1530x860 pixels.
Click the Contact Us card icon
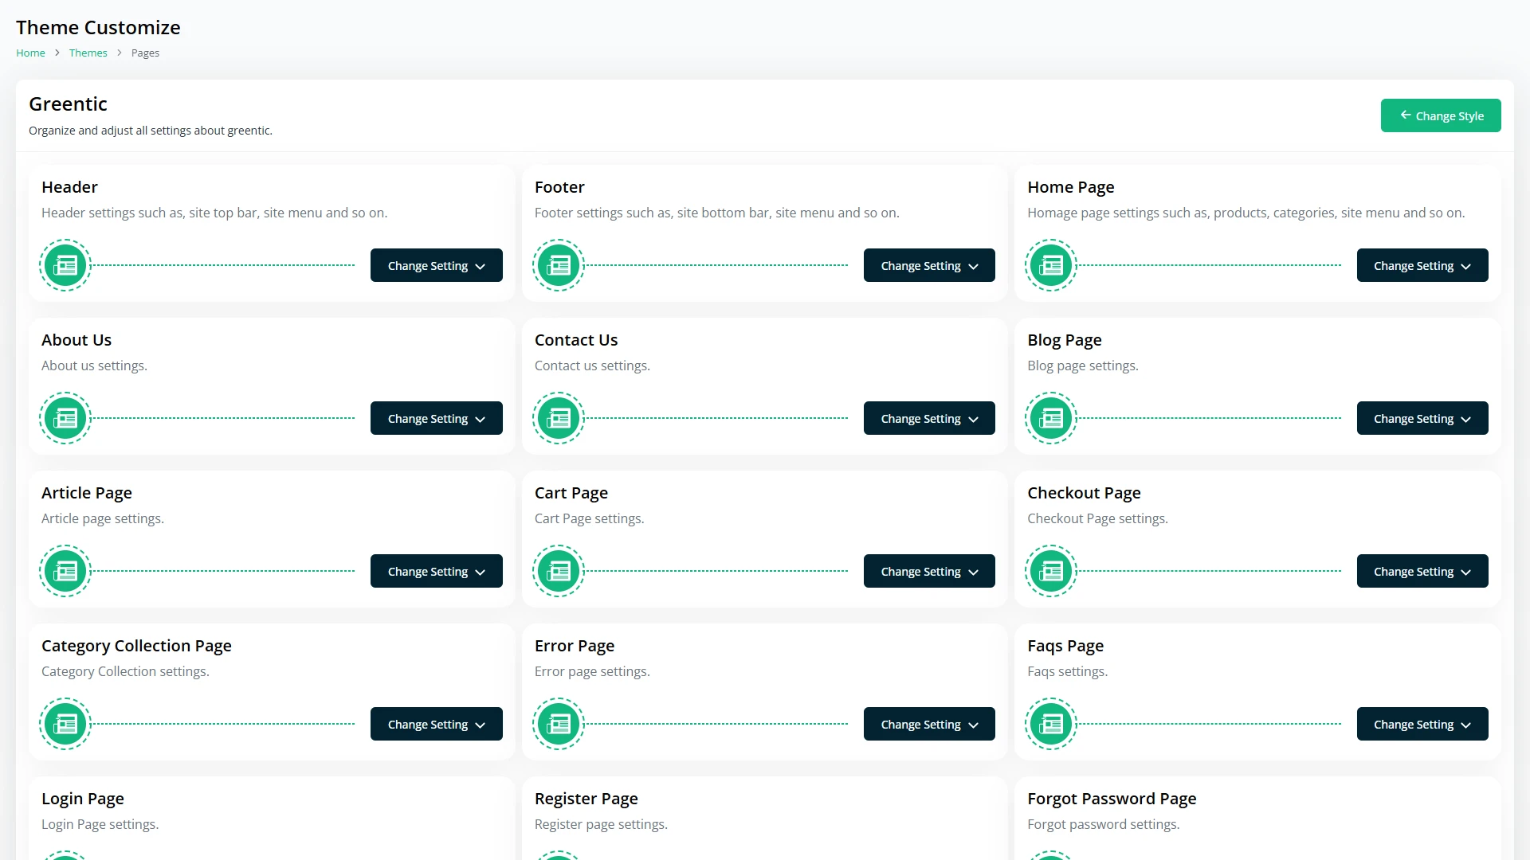tap(559, 418)
